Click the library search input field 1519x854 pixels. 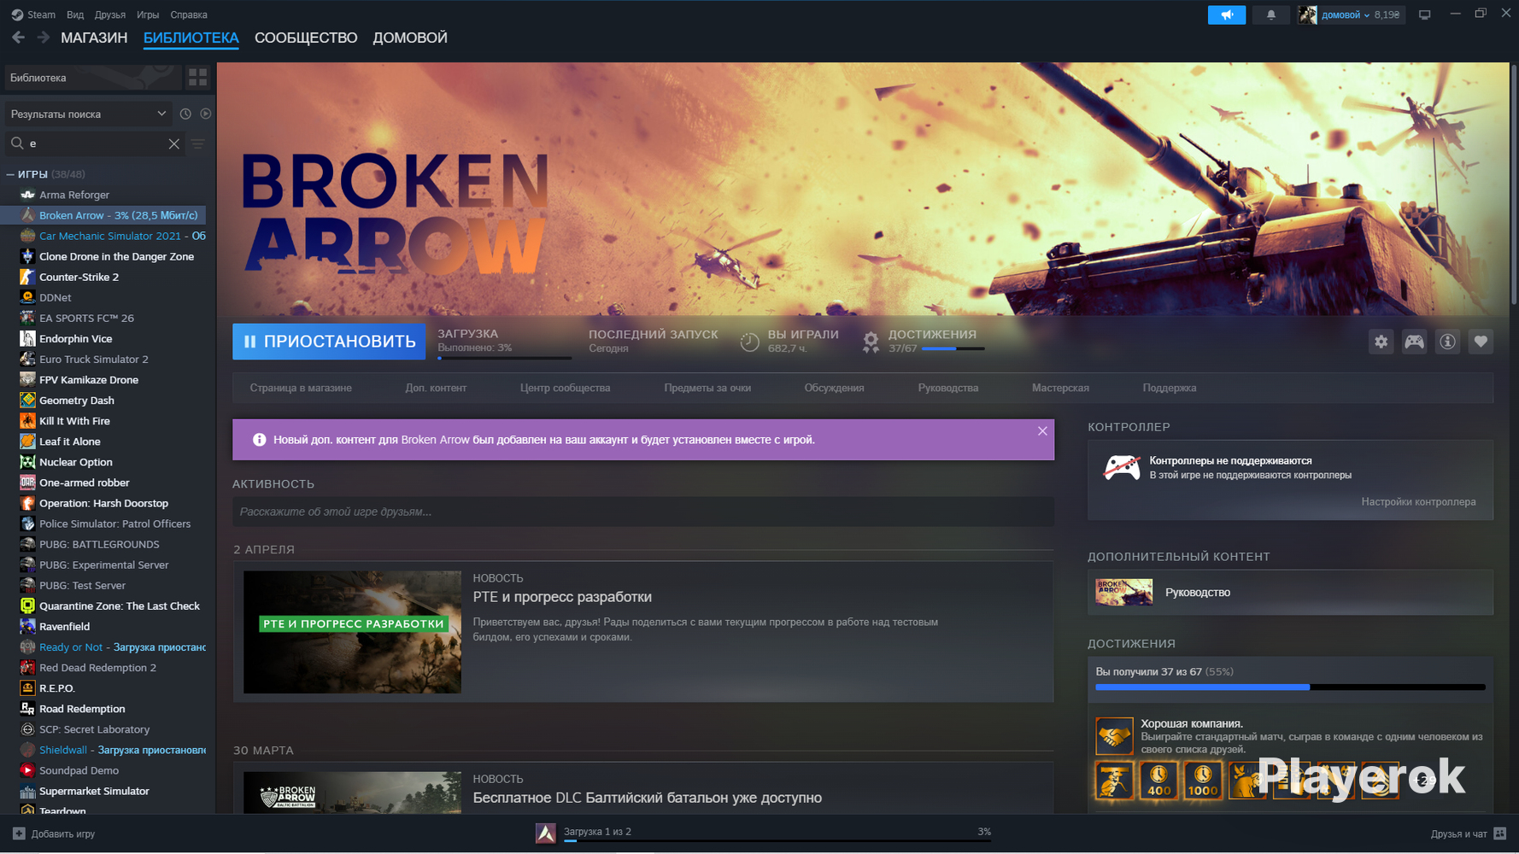click(94, 143)
